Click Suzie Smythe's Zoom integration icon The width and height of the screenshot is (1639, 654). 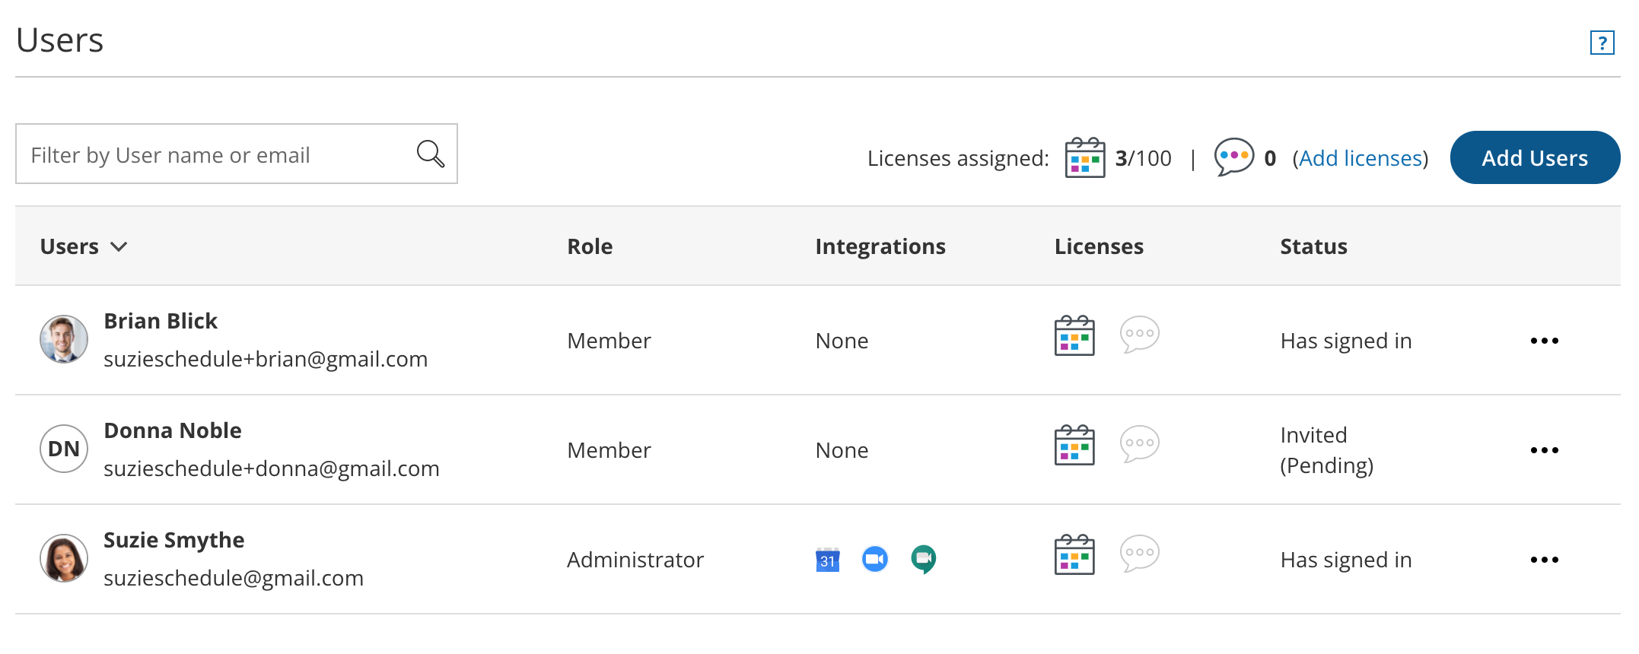875,560
